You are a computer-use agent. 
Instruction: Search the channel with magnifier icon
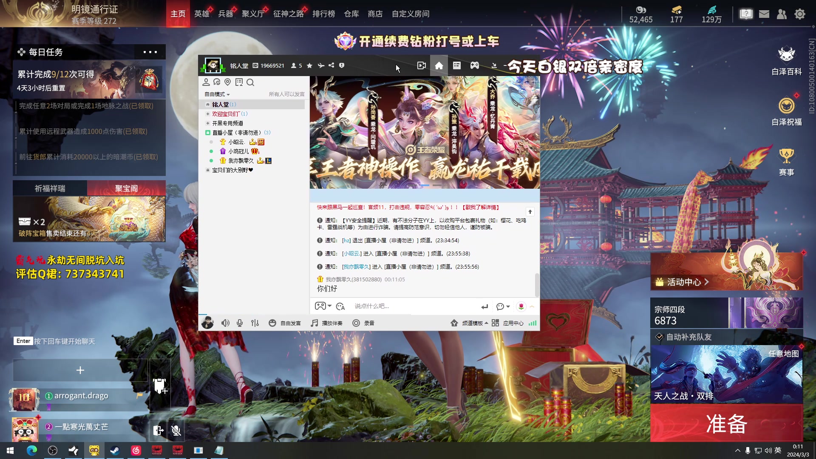250,82
